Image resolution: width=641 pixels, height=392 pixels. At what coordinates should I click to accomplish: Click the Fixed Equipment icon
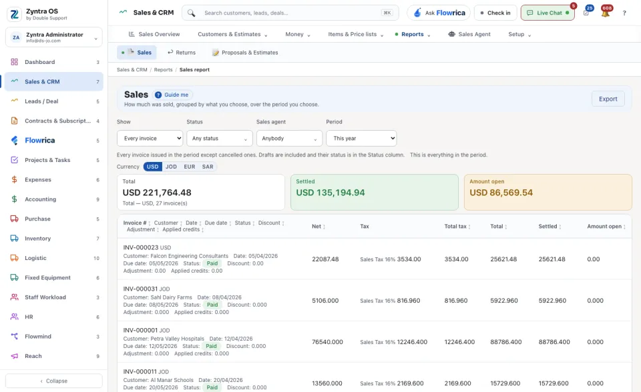(14, 277)
